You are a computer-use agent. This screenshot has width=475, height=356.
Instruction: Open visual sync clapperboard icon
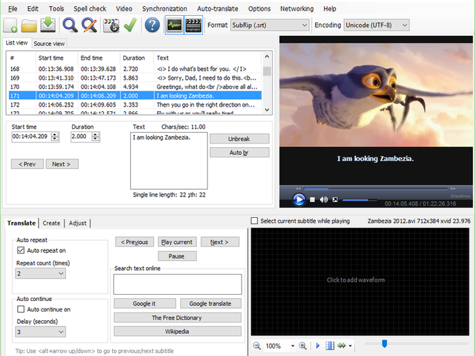[111, 25]
